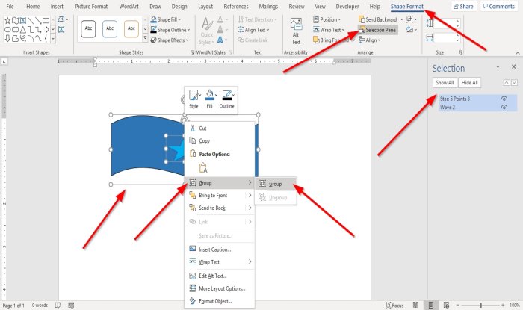Open the Wrap Text dropdown in the ribbon
The image size is (523, 310).
[x=329, y=30]
